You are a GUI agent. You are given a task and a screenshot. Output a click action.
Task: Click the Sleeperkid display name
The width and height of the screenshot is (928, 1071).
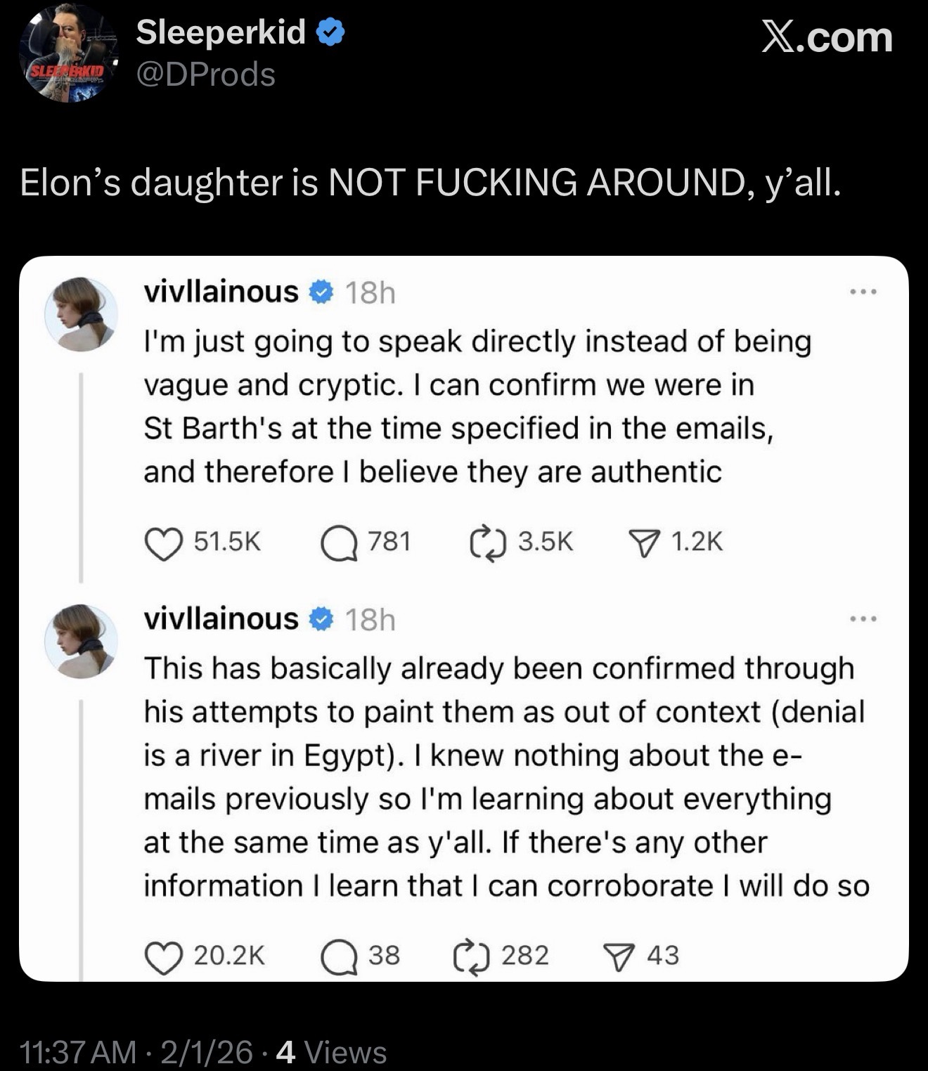pyautogui.click(x=221, y=32)
